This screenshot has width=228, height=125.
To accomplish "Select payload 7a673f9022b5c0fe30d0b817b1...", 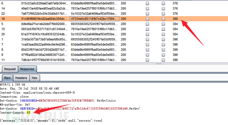I will click(44, 14).
